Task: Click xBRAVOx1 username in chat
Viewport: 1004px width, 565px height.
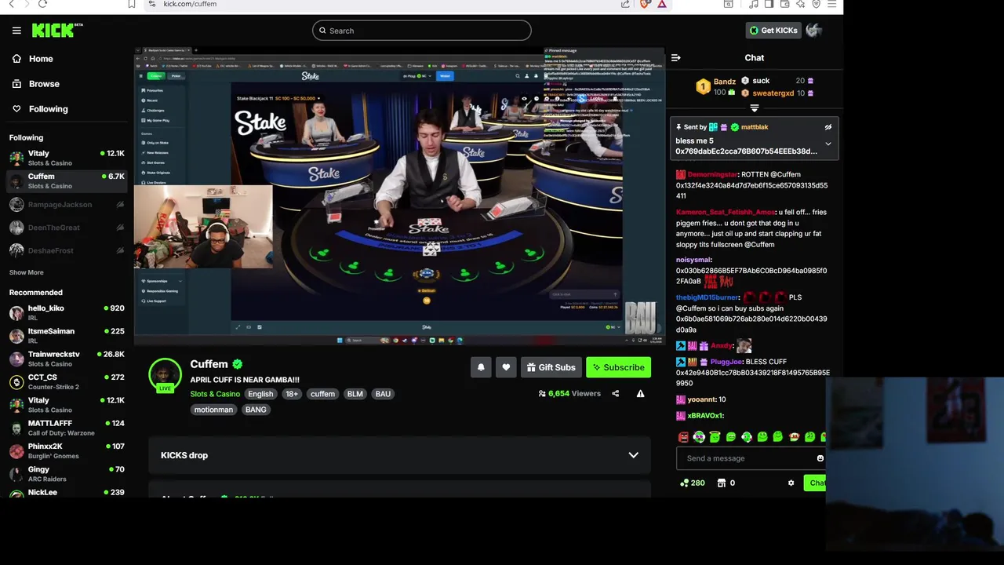Action: point(704,416)
